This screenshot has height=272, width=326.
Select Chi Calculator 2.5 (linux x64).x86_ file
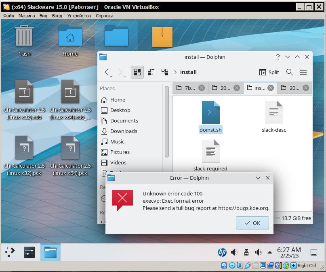pyautogui.click(x=70, y=100)
